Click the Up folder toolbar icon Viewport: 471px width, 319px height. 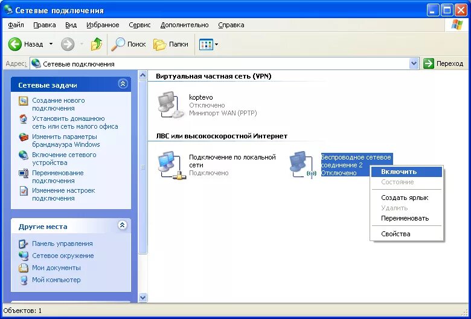pos(97,44)
